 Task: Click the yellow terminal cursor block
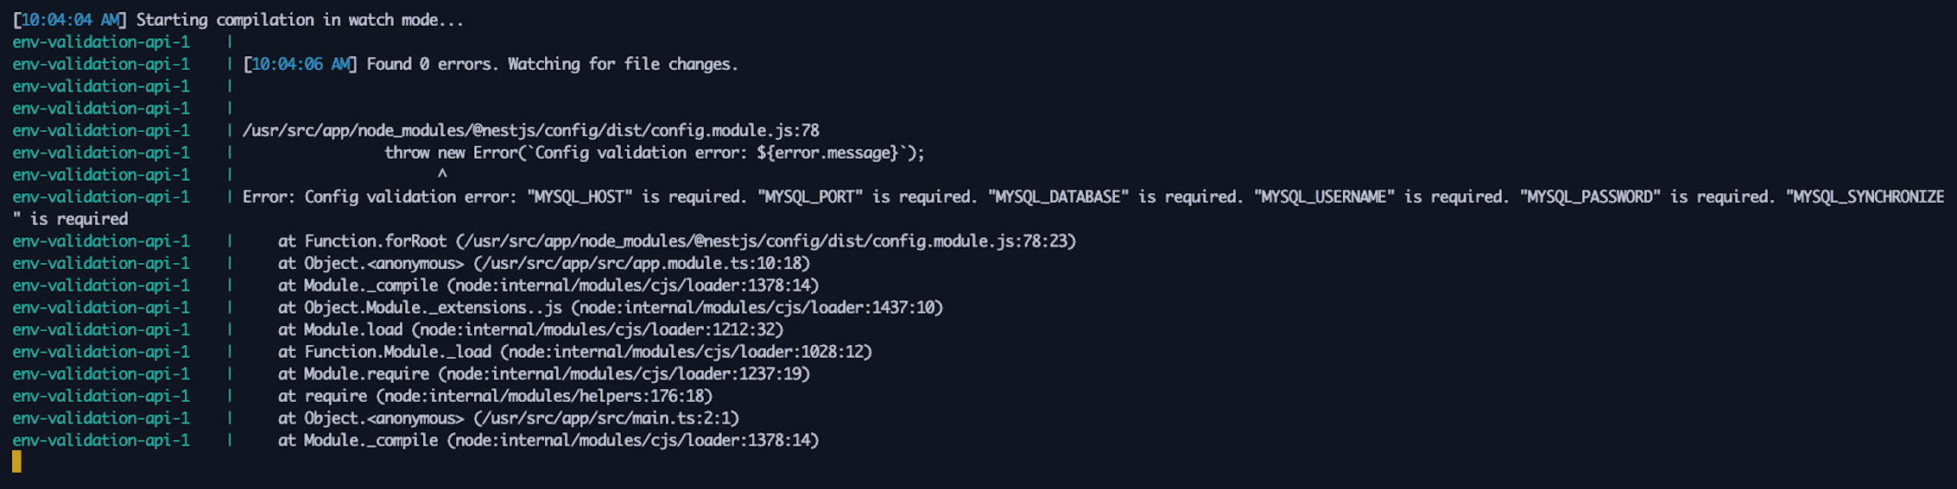[16, 462]
